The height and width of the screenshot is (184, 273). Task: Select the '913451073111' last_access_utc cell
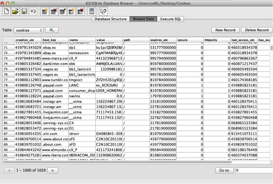point(244,134)
